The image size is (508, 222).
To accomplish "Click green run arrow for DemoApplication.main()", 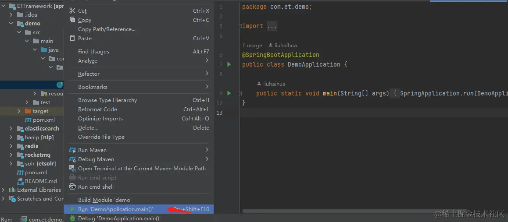I will 72,209.
